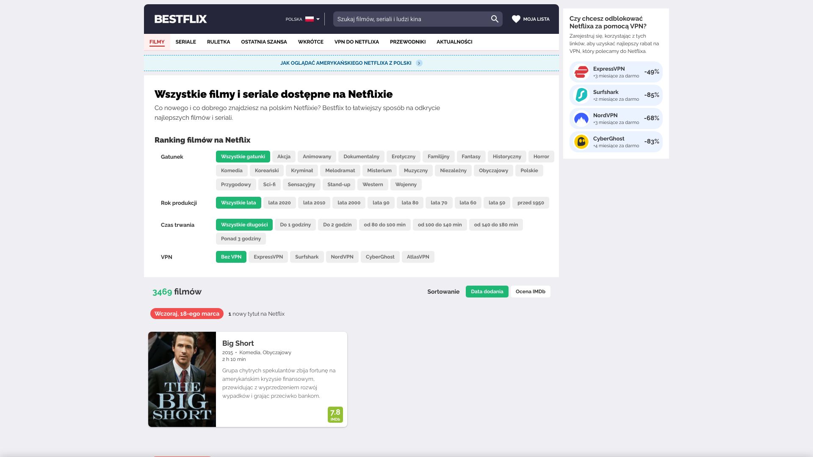Filter by Wojenny genre
The height and width of the screenshot is (457, 813).
(406, 184)
